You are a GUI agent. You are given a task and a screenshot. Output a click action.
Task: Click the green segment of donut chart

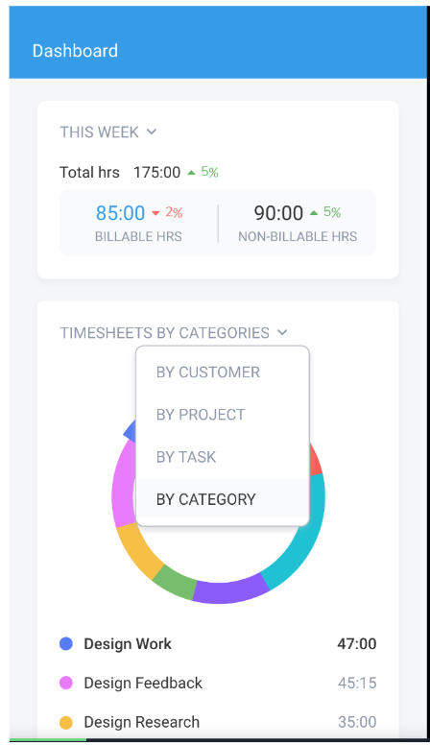pyautogui.click(x=175, y=581)
